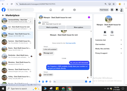Open the account avatar menu
This screenshot has height=91, width=127.
[121, 10]
